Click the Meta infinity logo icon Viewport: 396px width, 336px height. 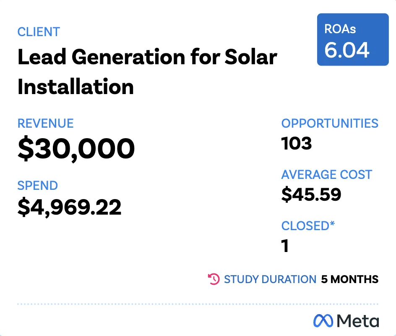coord(323,321)
